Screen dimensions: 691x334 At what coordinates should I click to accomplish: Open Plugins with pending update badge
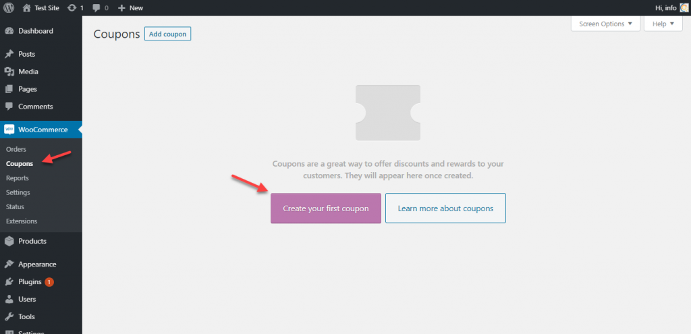click(30, 282)
